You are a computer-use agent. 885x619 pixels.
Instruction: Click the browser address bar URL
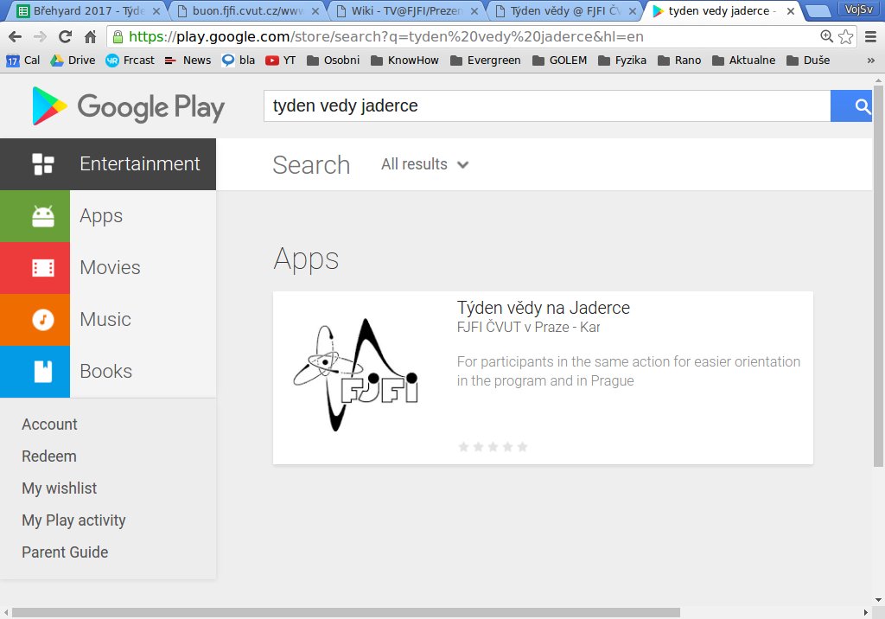click(386, 36)
